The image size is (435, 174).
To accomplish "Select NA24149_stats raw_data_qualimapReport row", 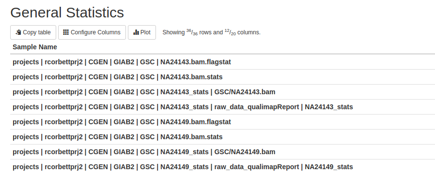I will point(222,167).
